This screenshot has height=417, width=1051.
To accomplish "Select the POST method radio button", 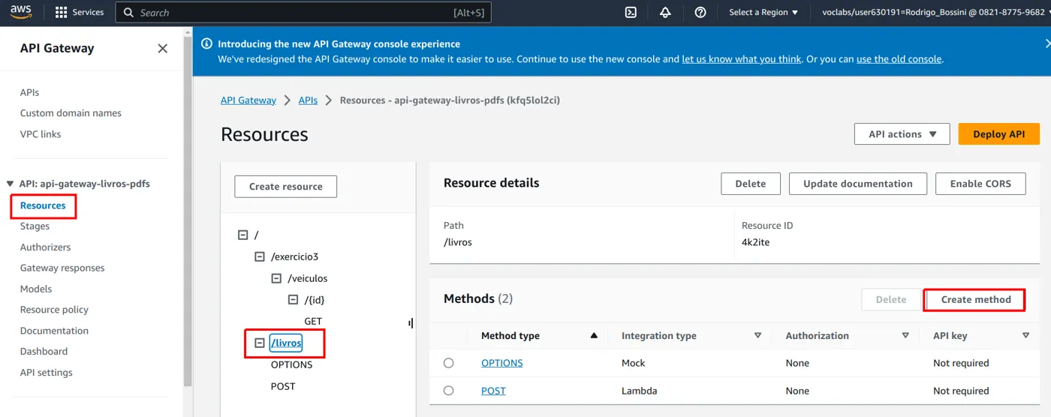I will click(x=448, y=391).
